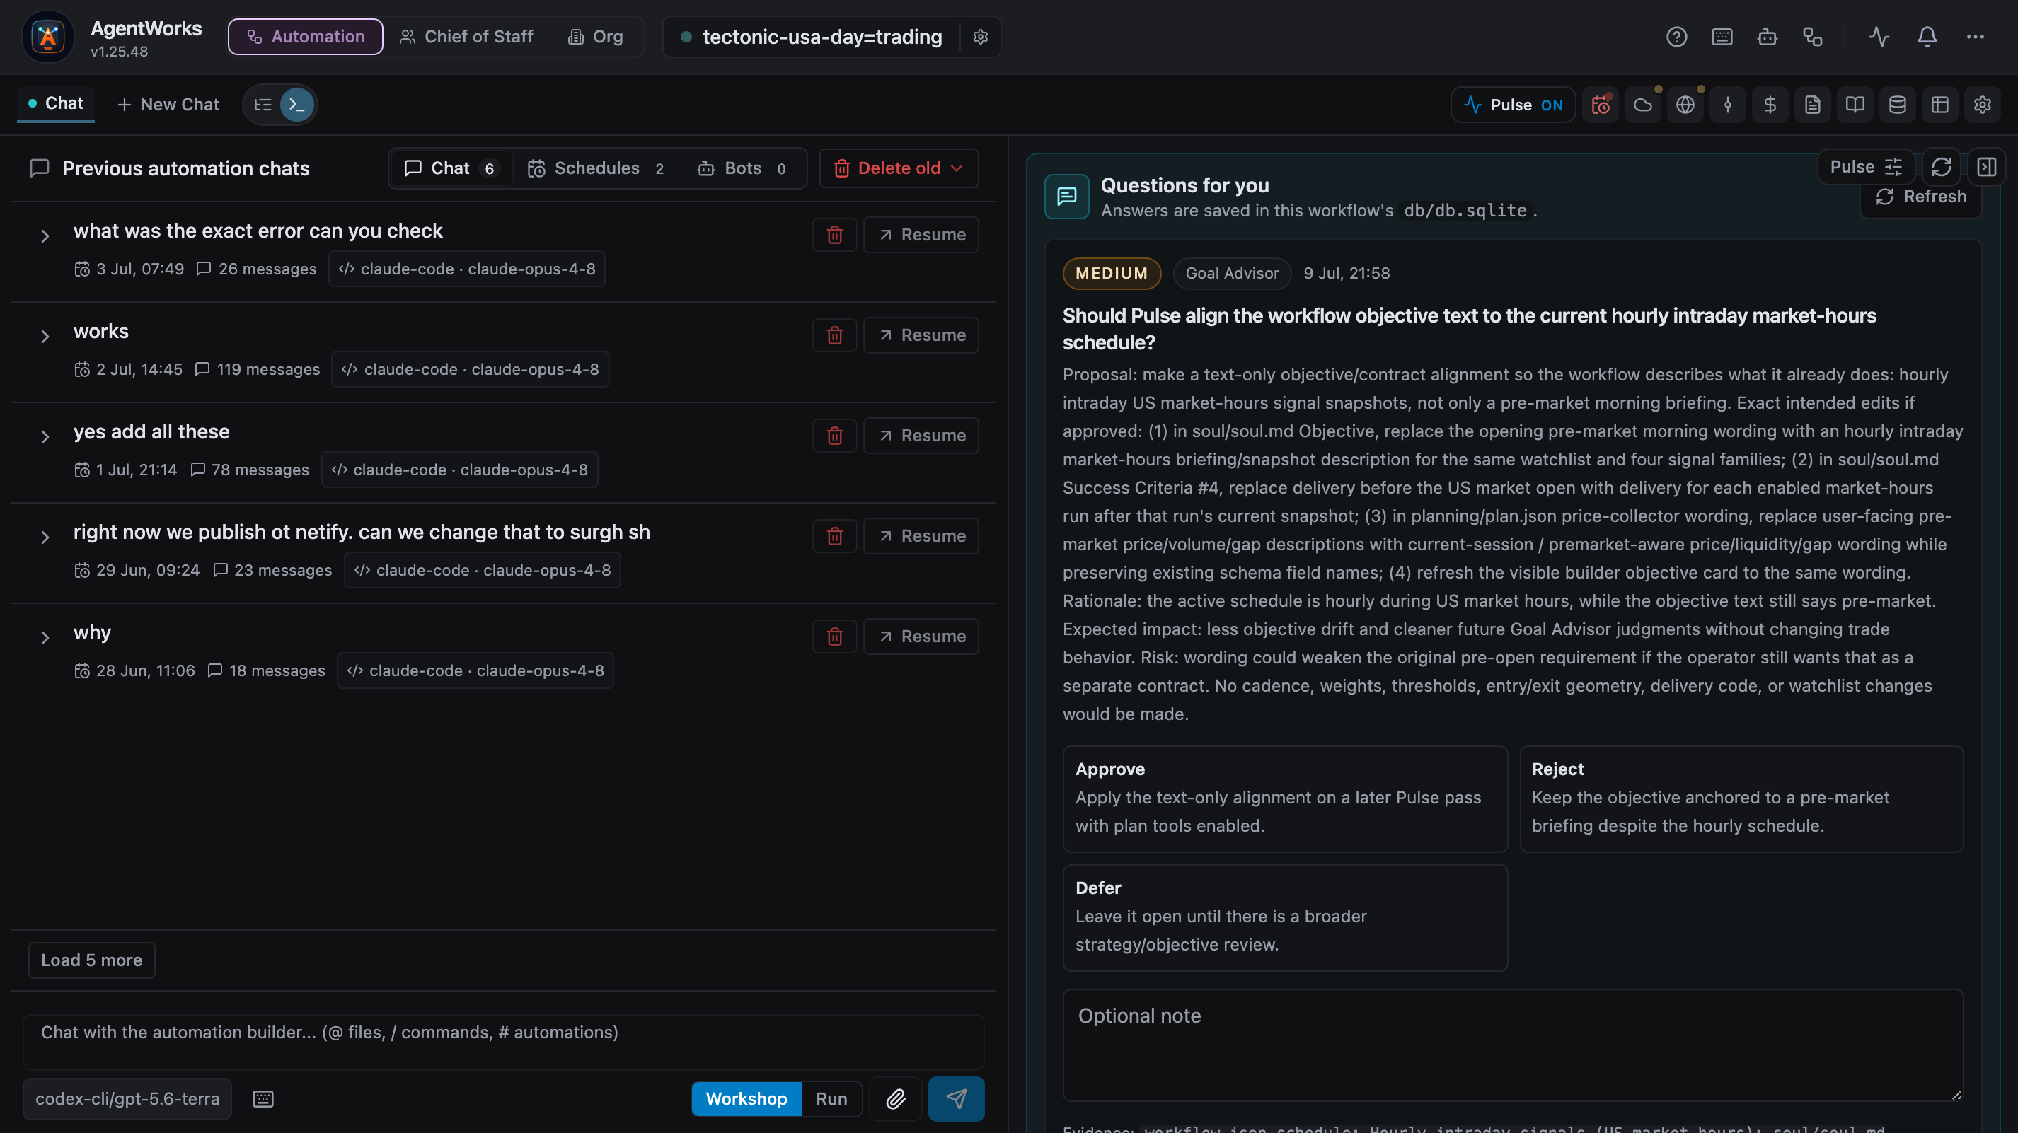Show Schedules 2 filter tab

[596, 168]
